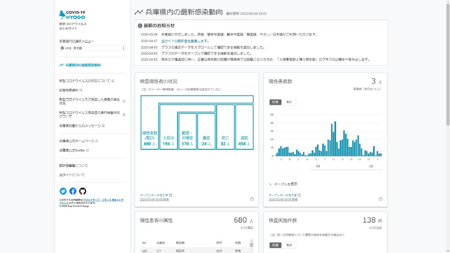Click date link 2020/05/08 under 陽性患者数
The image size is (450, 253).
tap(283, 199)
